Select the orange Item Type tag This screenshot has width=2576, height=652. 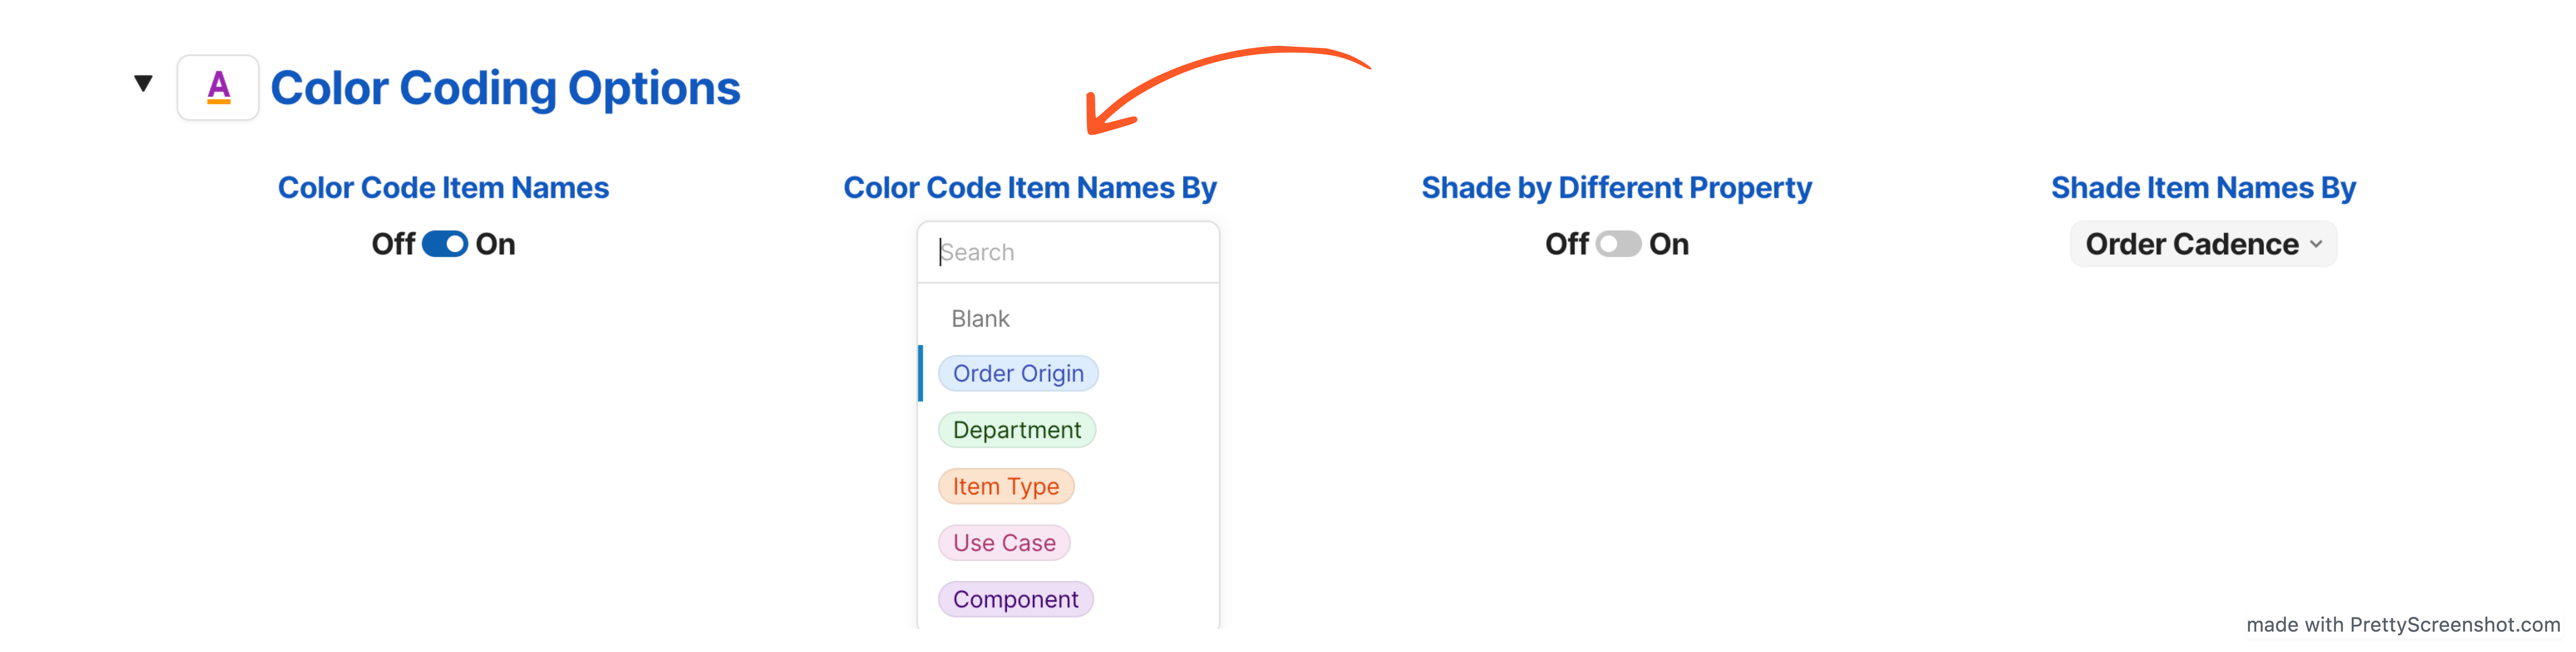[x=1005, y=487]
